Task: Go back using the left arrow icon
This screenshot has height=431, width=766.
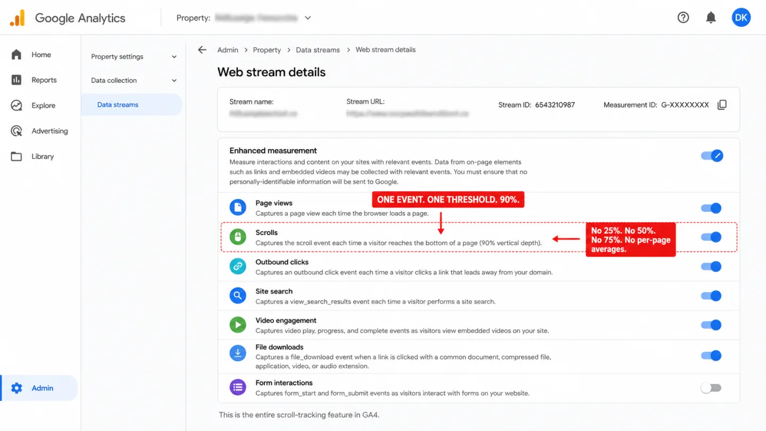Action: coord(202,50)
